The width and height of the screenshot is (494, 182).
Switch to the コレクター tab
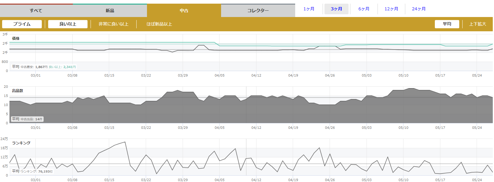(258, 11)
